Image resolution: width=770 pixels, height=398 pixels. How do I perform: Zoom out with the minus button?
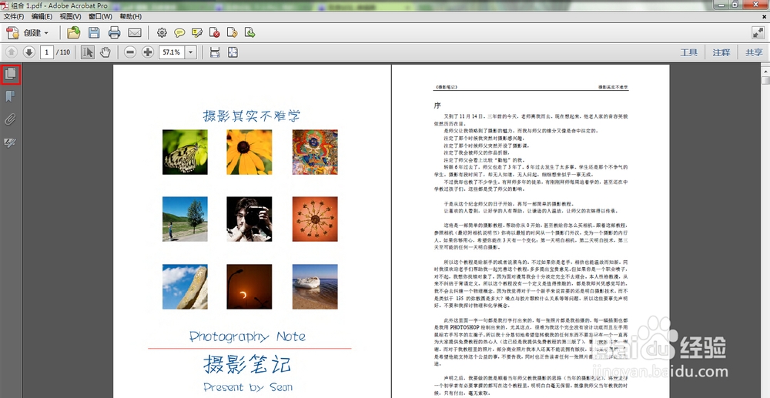point(130,52)
